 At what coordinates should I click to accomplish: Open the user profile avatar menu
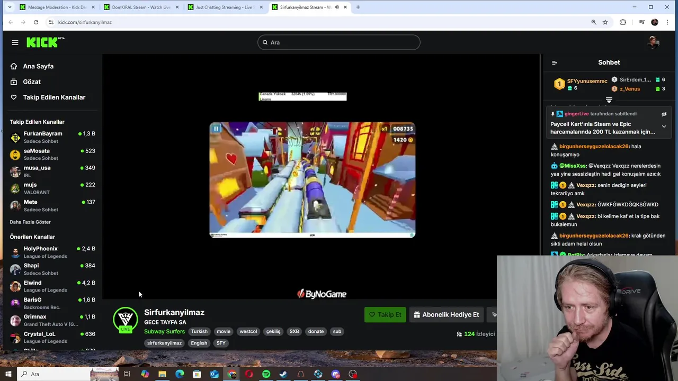click(x=653, y=42)
